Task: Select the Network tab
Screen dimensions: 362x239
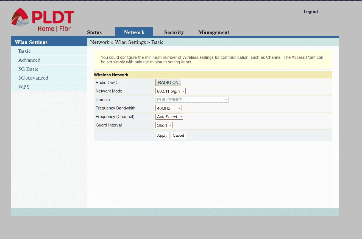Action: pos(134,32)
